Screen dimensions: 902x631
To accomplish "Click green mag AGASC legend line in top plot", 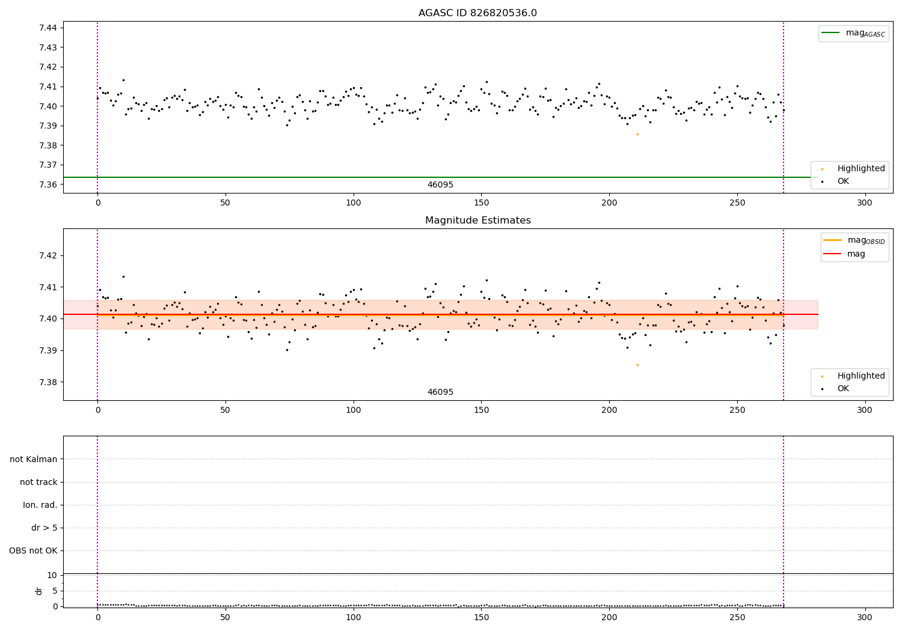I will 830,33.
